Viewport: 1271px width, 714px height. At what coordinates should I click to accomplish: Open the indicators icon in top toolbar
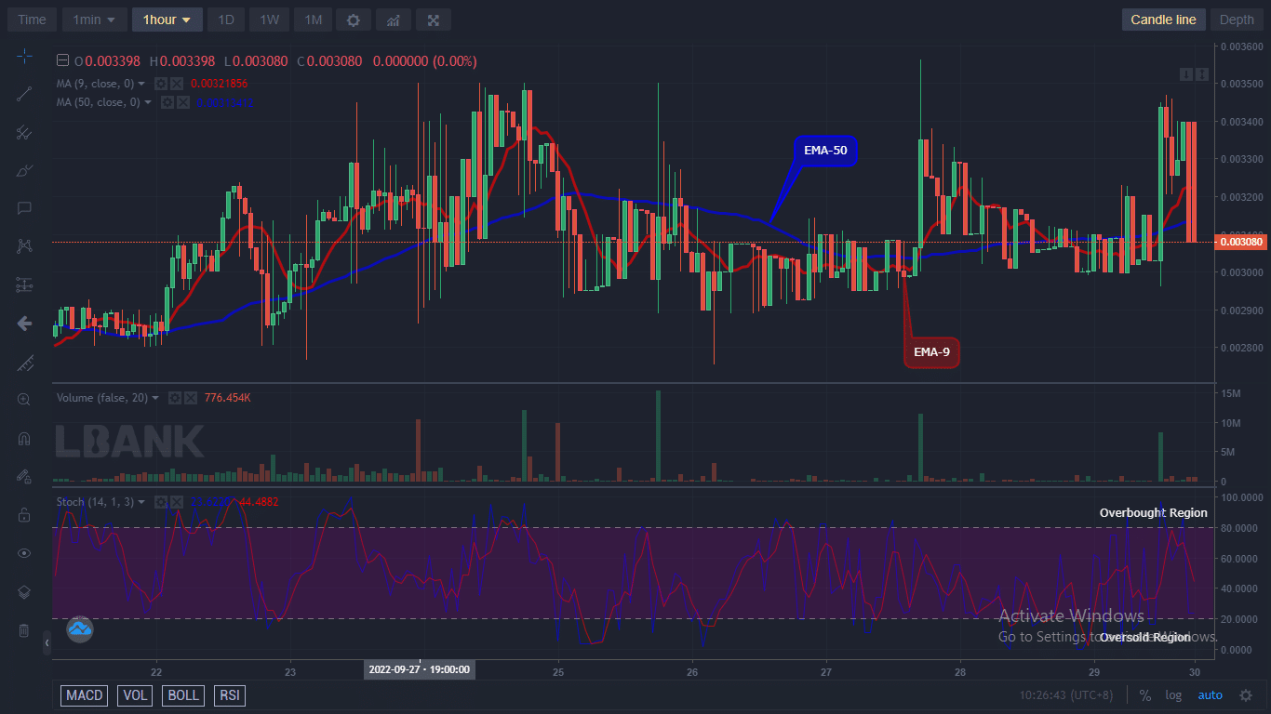pos(394,20)
